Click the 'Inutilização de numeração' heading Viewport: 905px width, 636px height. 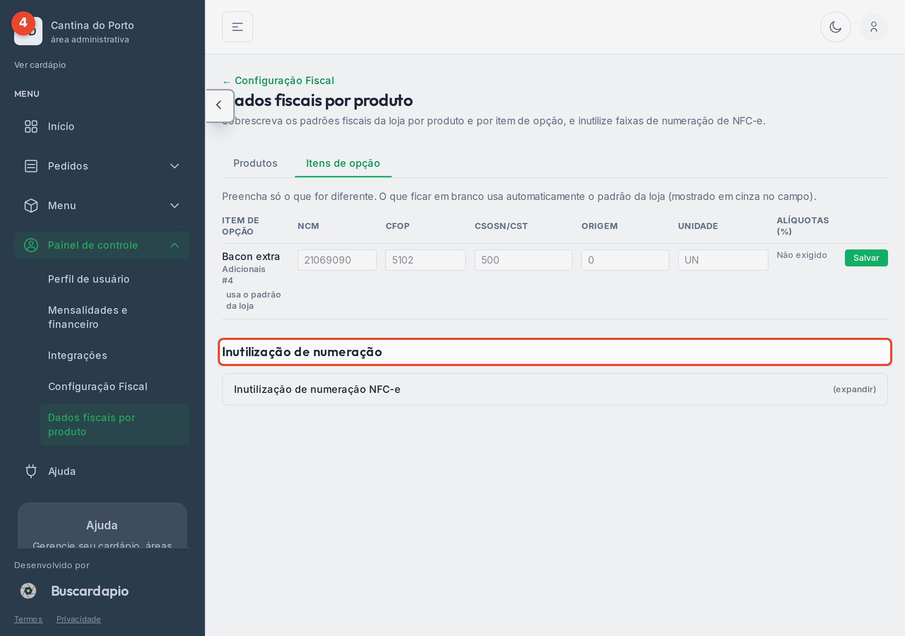[x=302, y=352]
